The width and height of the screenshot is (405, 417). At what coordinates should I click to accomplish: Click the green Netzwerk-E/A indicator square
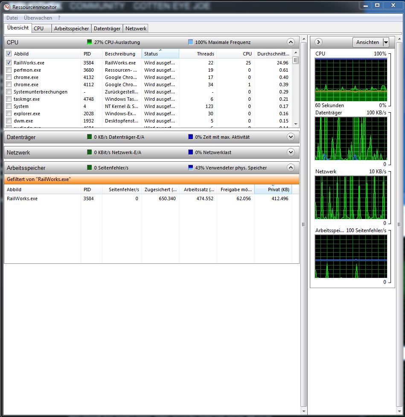click(x=89, y=152)
